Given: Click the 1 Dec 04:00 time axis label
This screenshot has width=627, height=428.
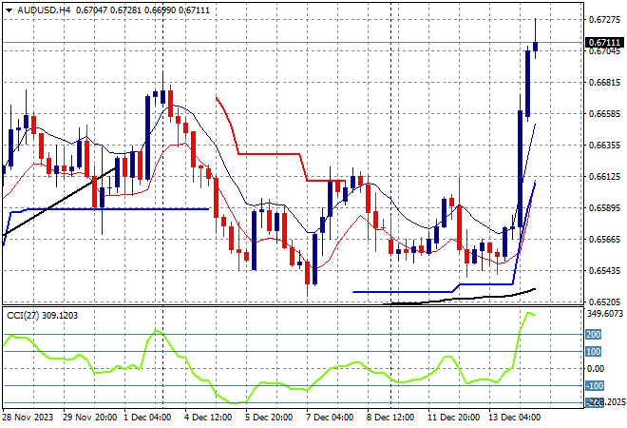Looking at the screenshot, I should (147, 418).
